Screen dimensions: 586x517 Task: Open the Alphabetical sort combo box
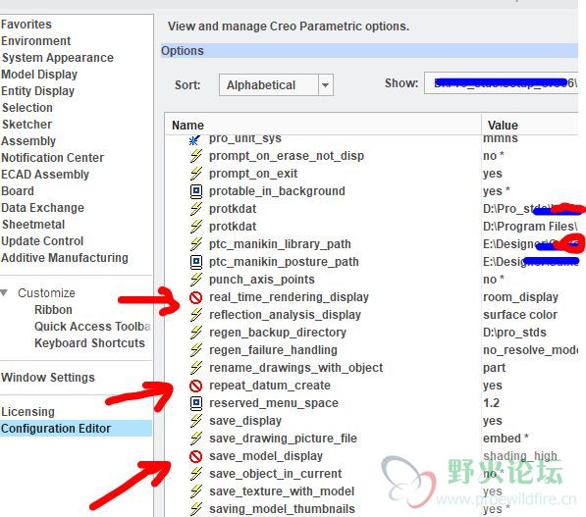pos(276,85)
